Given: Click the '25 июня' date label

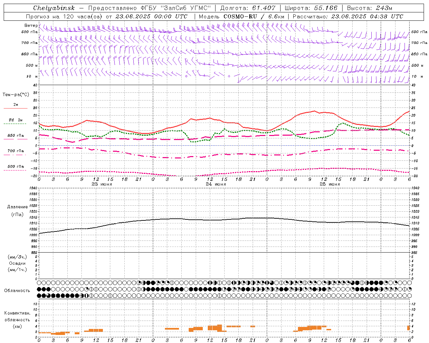Looking at the screenshot, I should click(x=330, y=184).
